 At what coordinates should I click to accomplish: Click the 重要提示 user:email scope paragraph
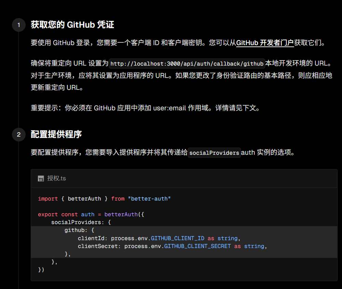tap(146, 108)
